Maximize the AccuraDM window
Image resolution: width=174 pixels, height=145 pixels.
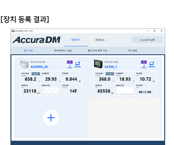pyautogui.click(x=155, y=31)
